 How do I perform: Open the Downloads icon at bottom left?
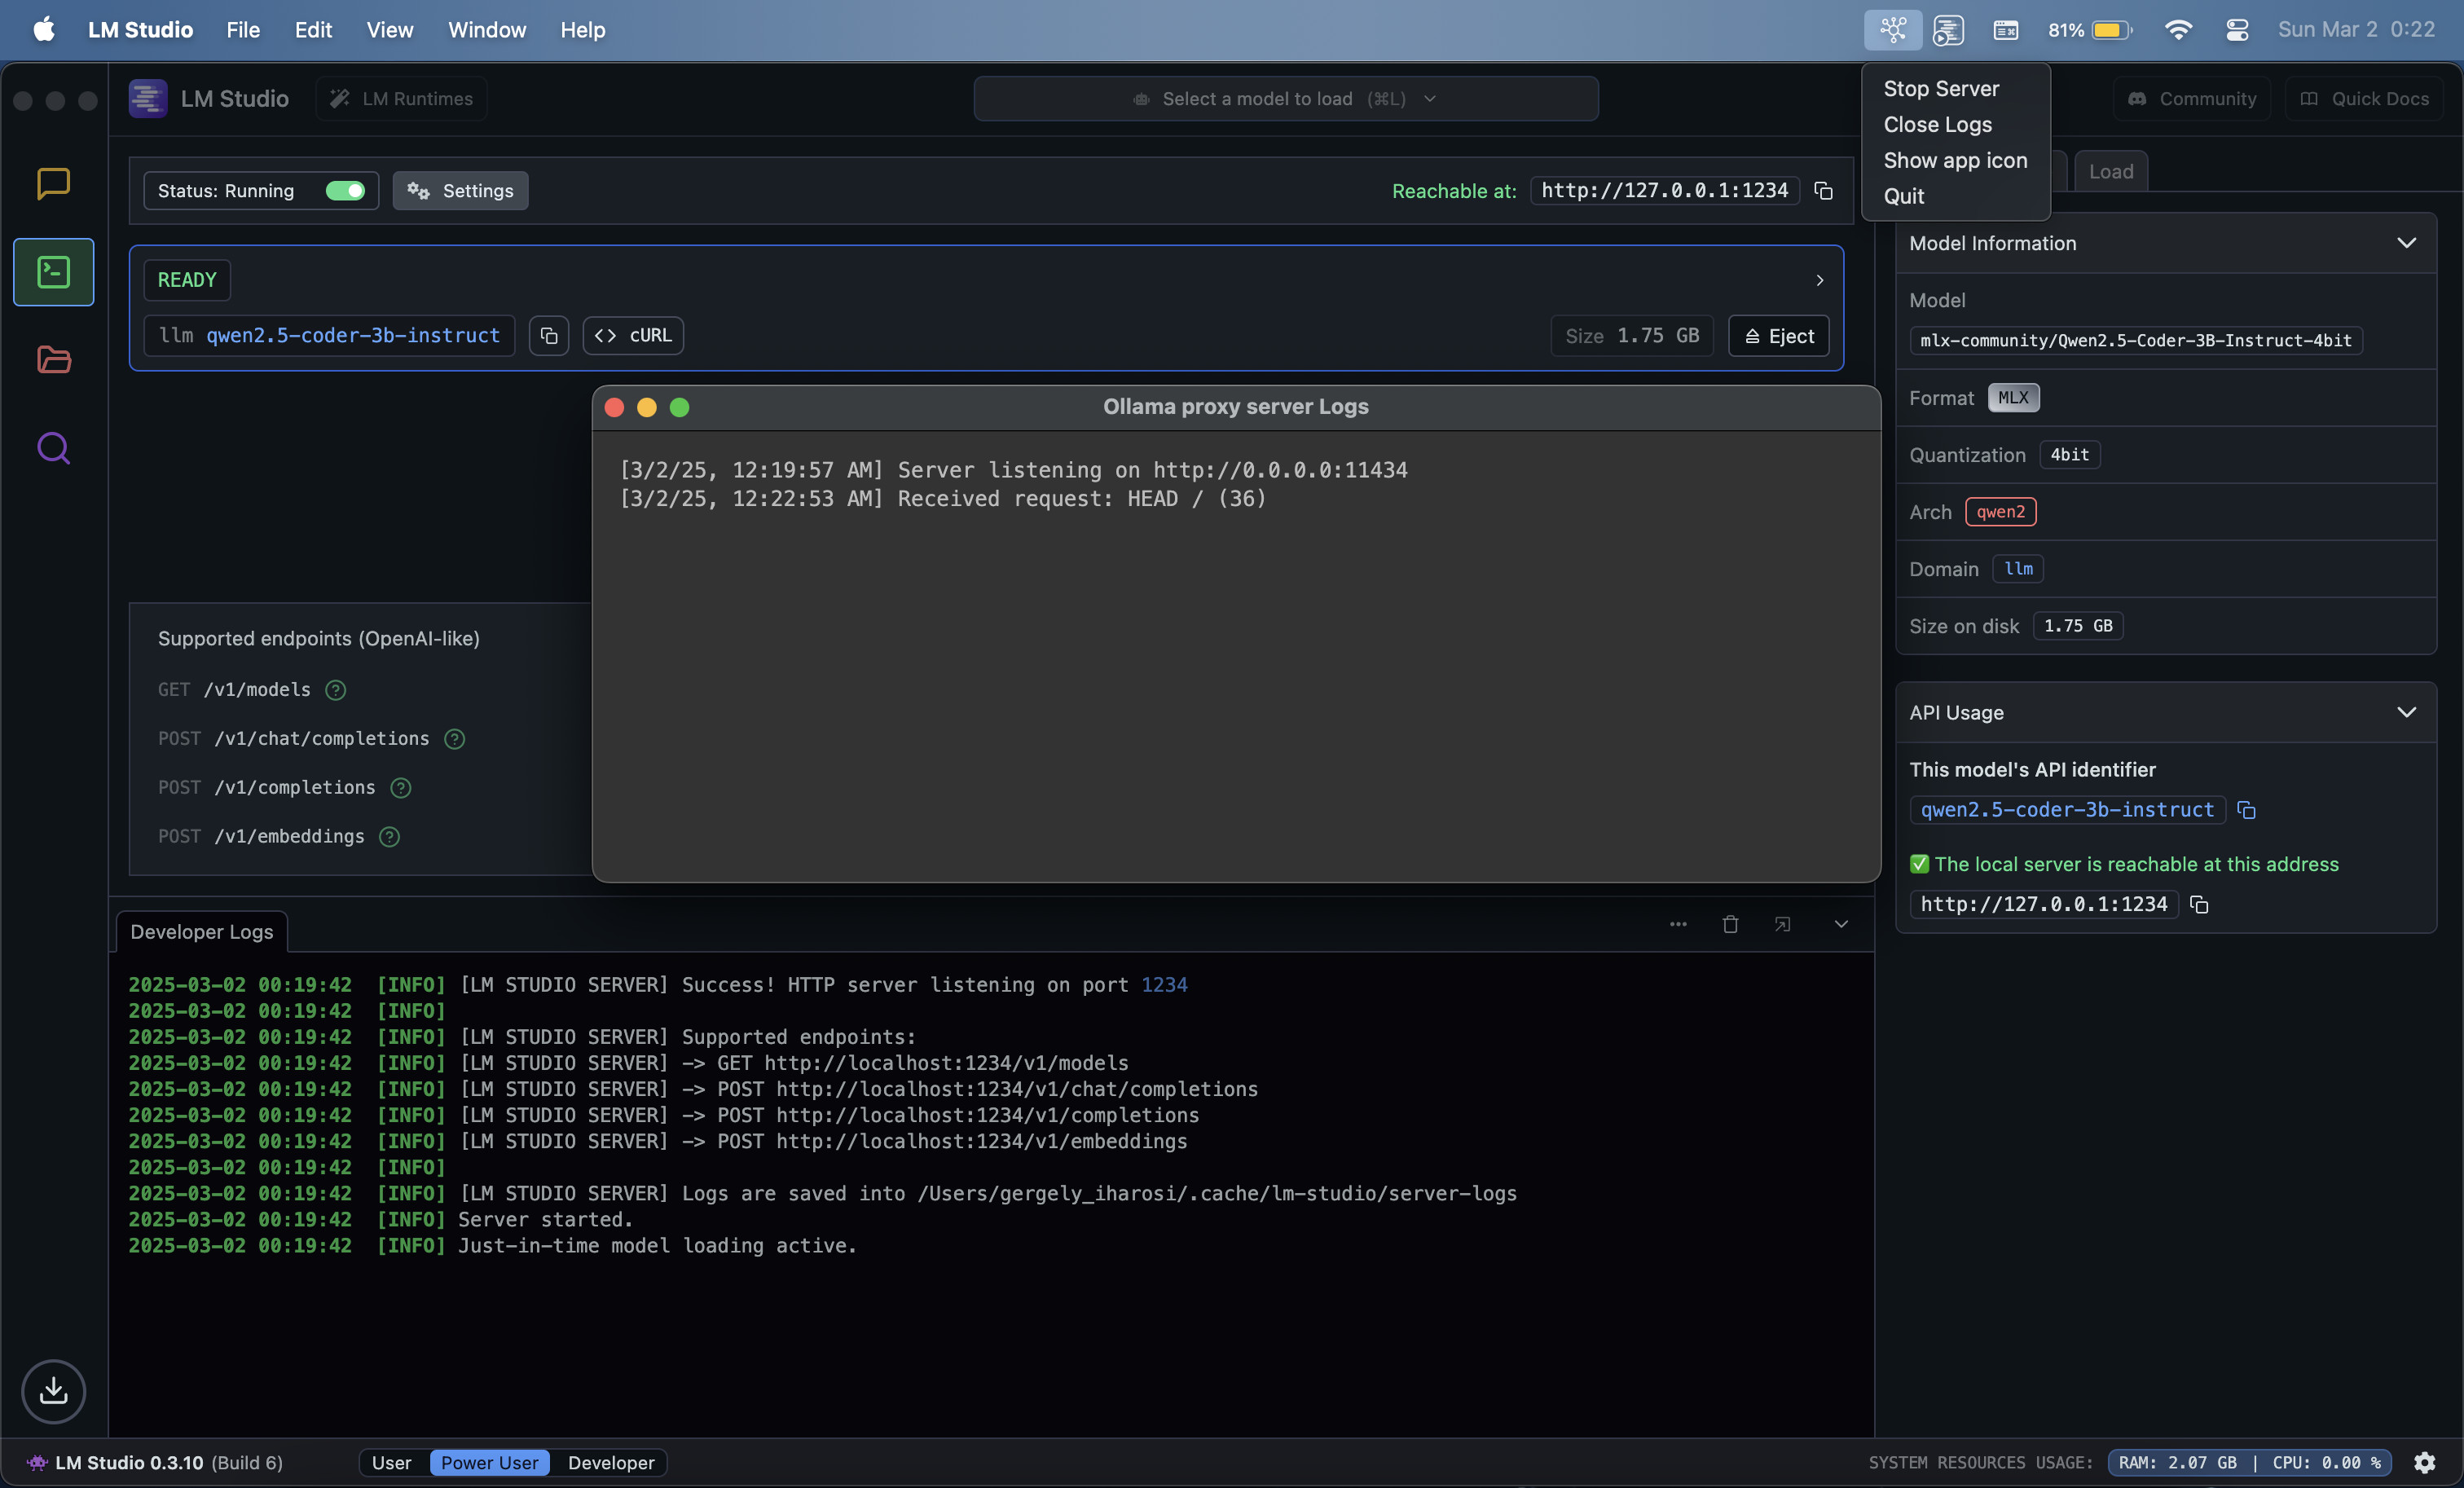[x=53, y=1391]
